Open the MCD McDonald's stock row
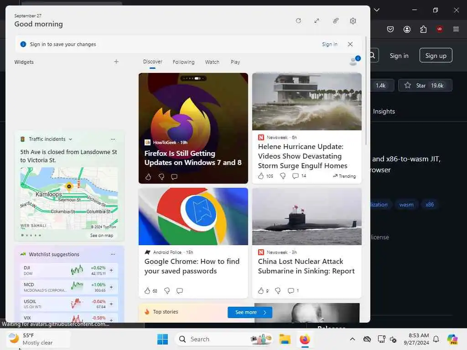 (69, 287)
